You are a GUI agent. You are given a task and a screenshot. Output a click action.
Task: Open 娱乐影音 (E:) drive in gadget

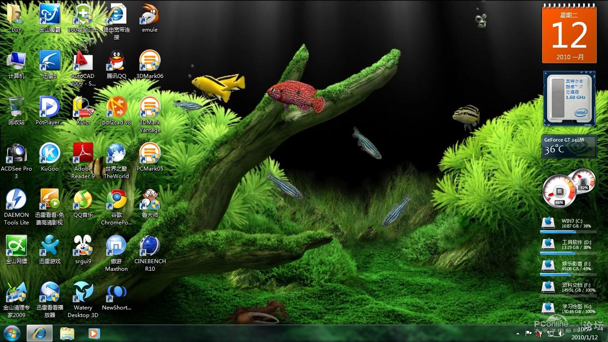[x=568, y=267]
